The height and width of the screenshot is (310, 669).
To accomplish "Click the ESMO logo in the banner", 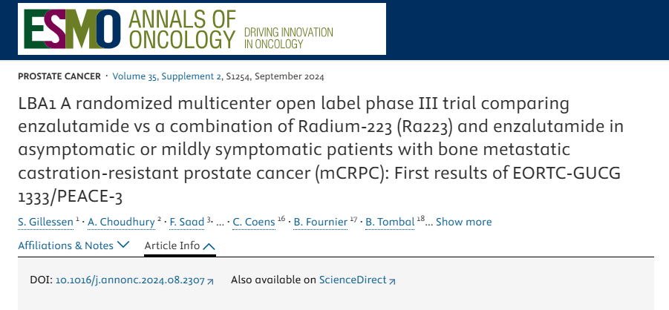I will click(72, 29).
